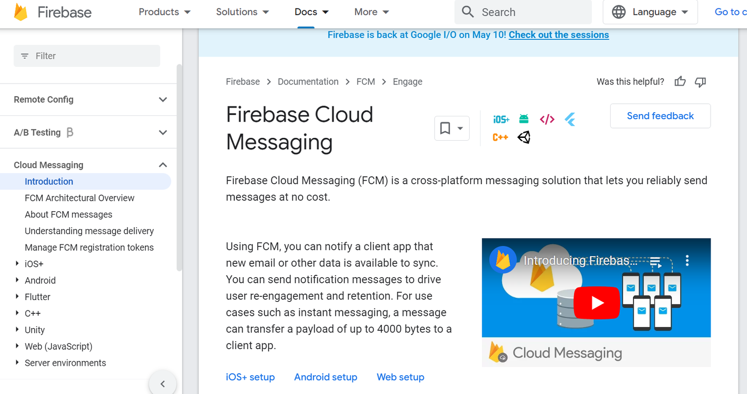747x394 pixels.
Task: Open the Web setup link
Action: pyautogui.click(x=401, y=377)
